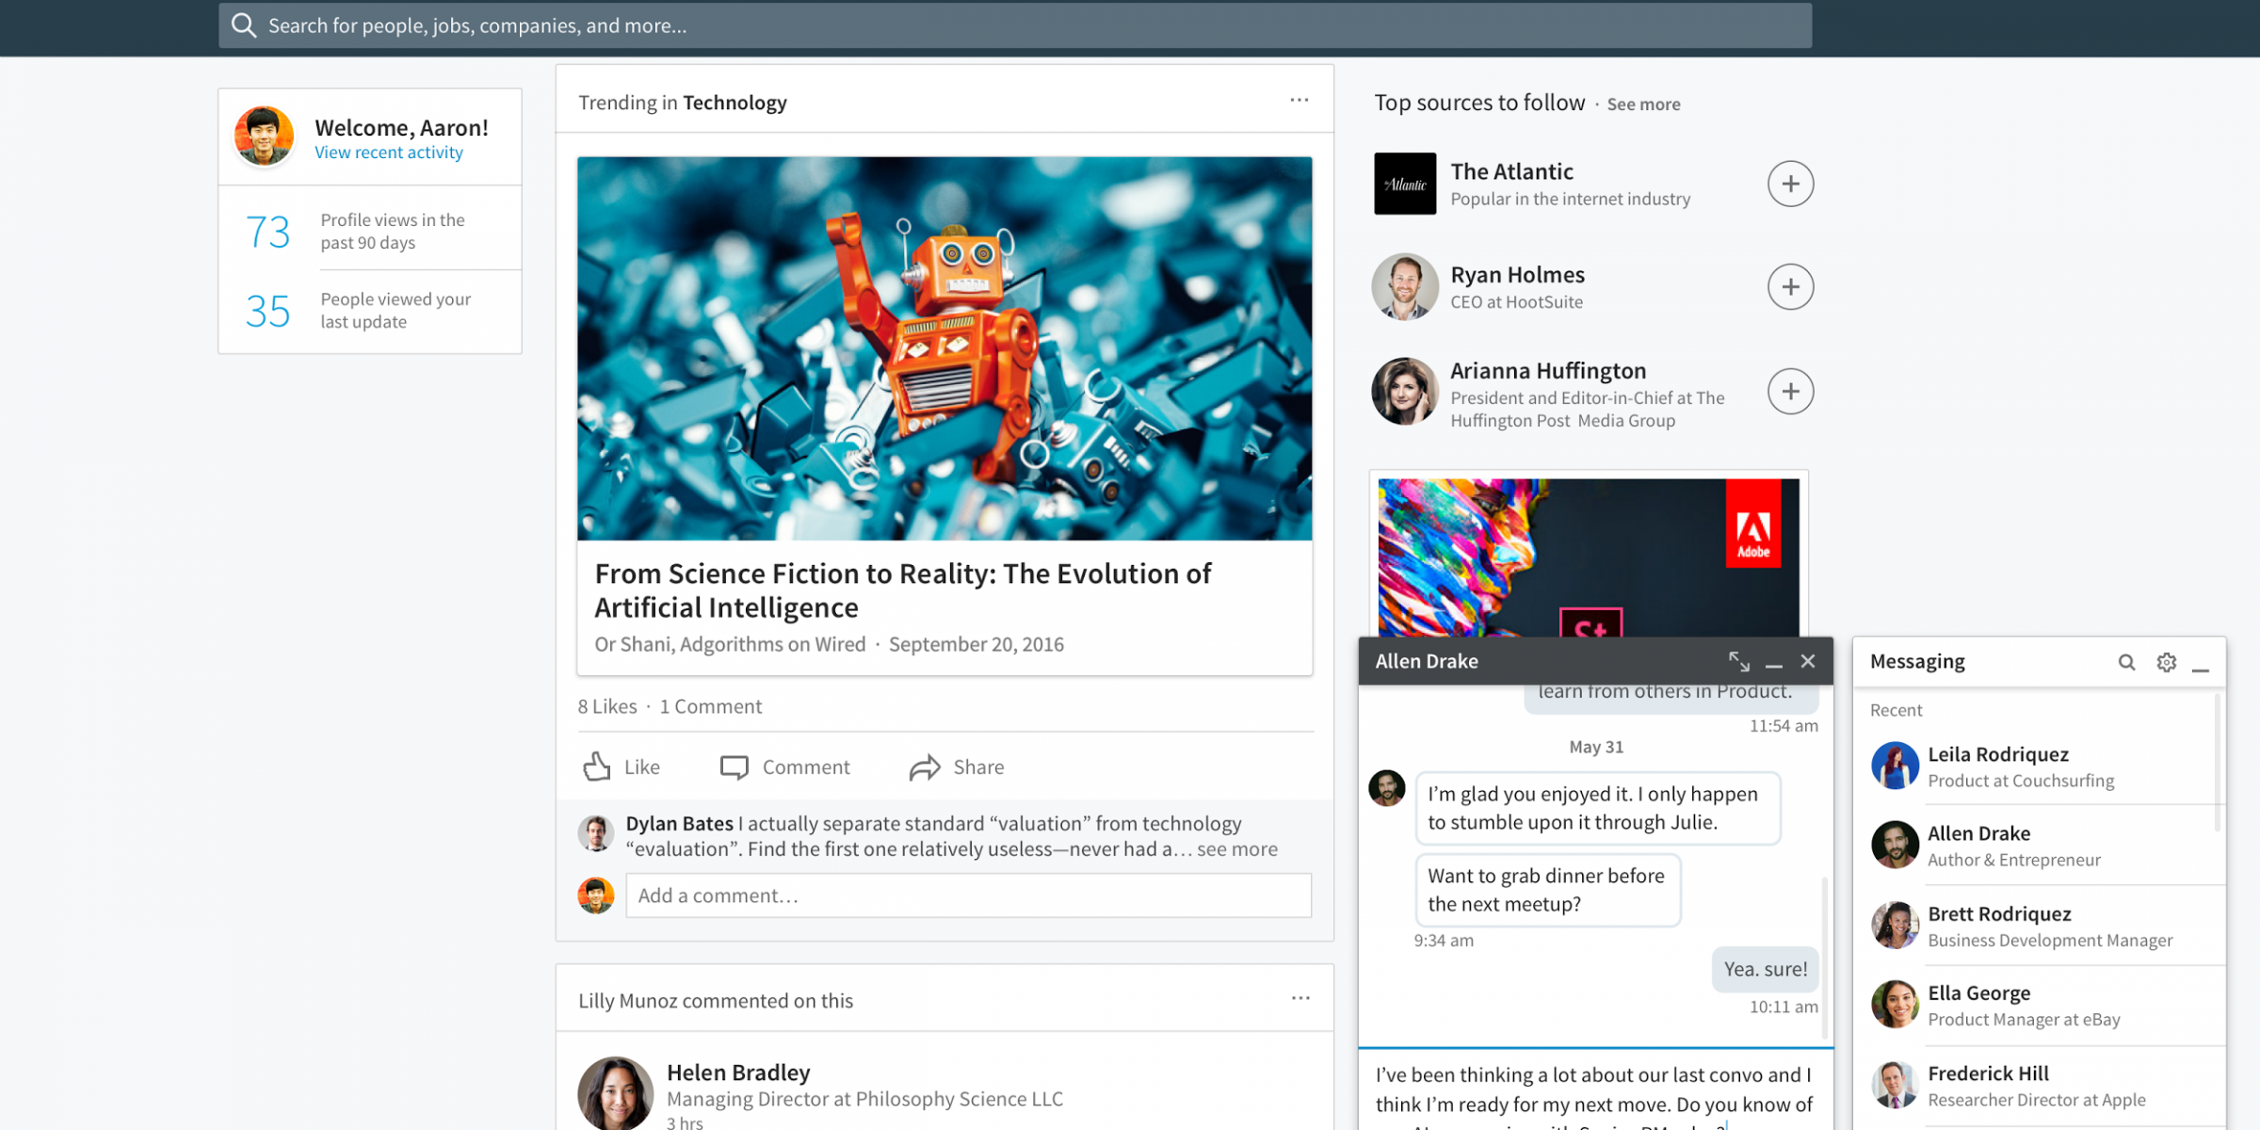Screen dimensions: 2260x1130
Task: Click Ella George's avatar in Messaging
Action: tap(1895, 1004)
